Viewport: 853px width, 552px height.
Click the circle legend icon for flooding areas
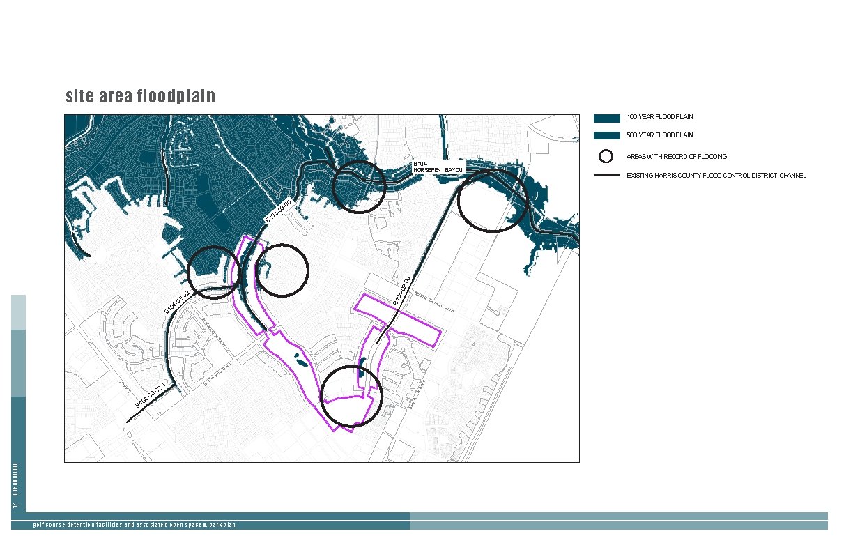606,156
